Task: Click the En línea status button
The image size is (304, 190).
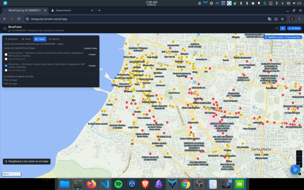Action: tap(294, 28)
